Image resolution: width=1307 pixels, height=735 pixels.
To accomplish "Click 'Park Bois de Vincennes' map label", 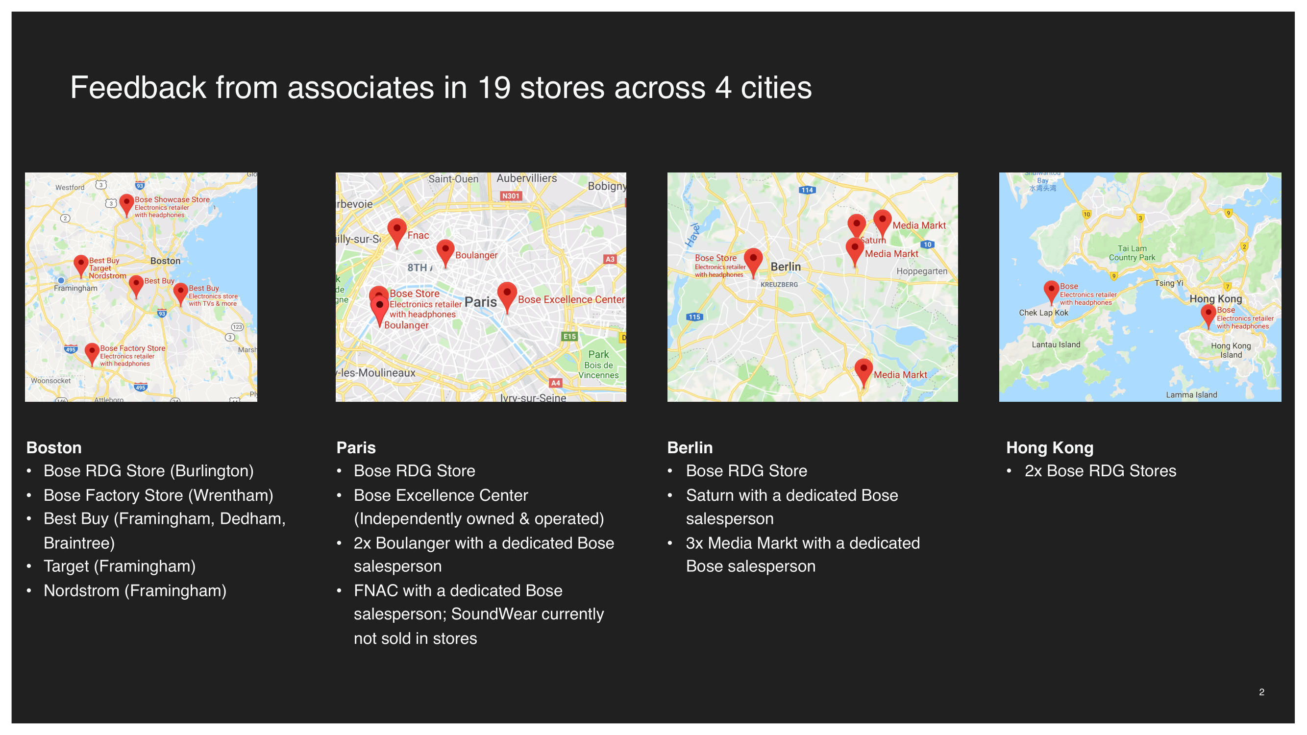I will [x=599, y=365].
